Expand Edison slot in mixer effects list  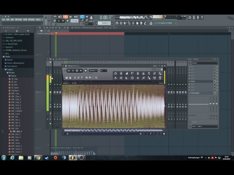pyautogui.click(x=189, y=81)
